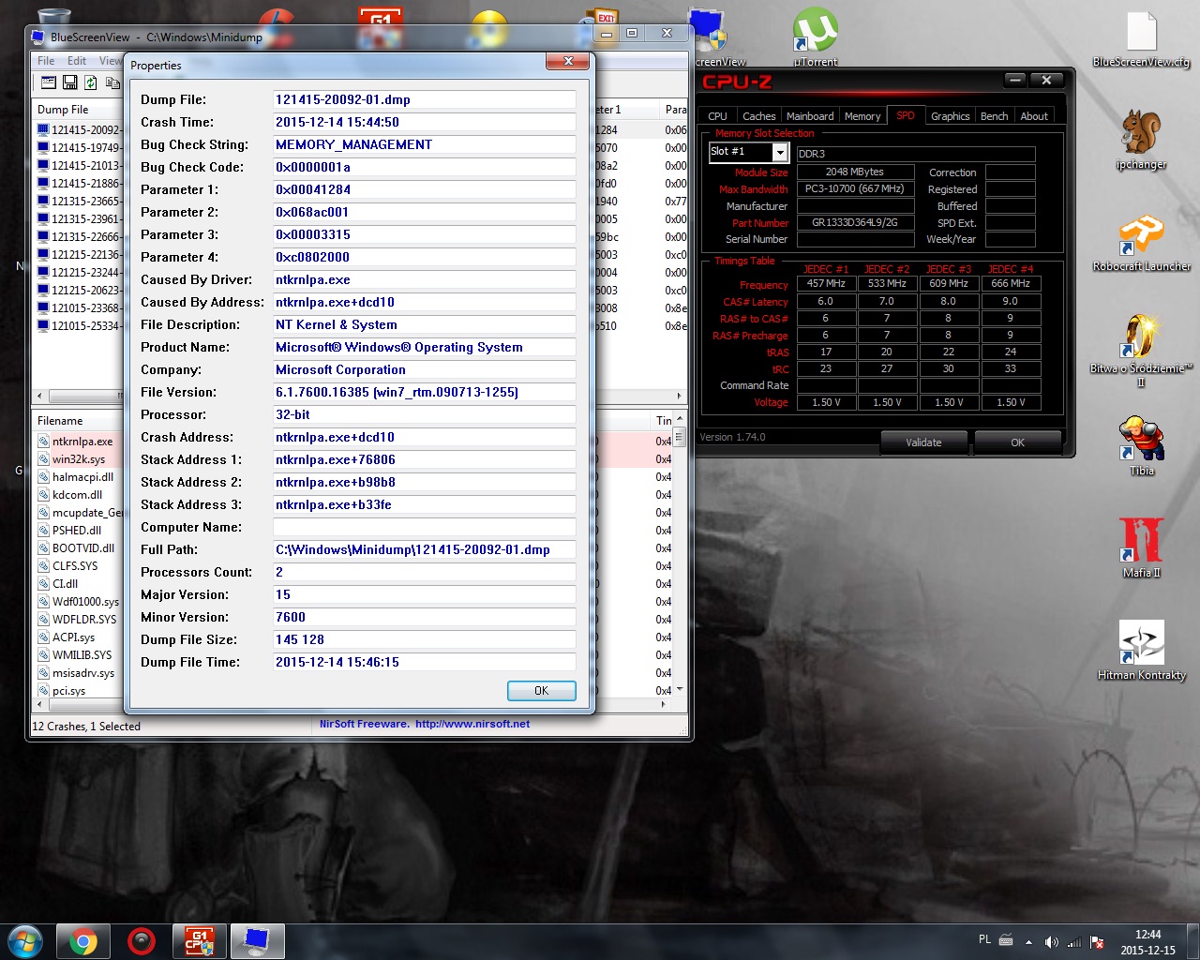This screenshot has height=960, width=1200.
Task: Click the Save floppy-disk icon in BlueScreenView toolbar
Action: (x=69, y=82)
